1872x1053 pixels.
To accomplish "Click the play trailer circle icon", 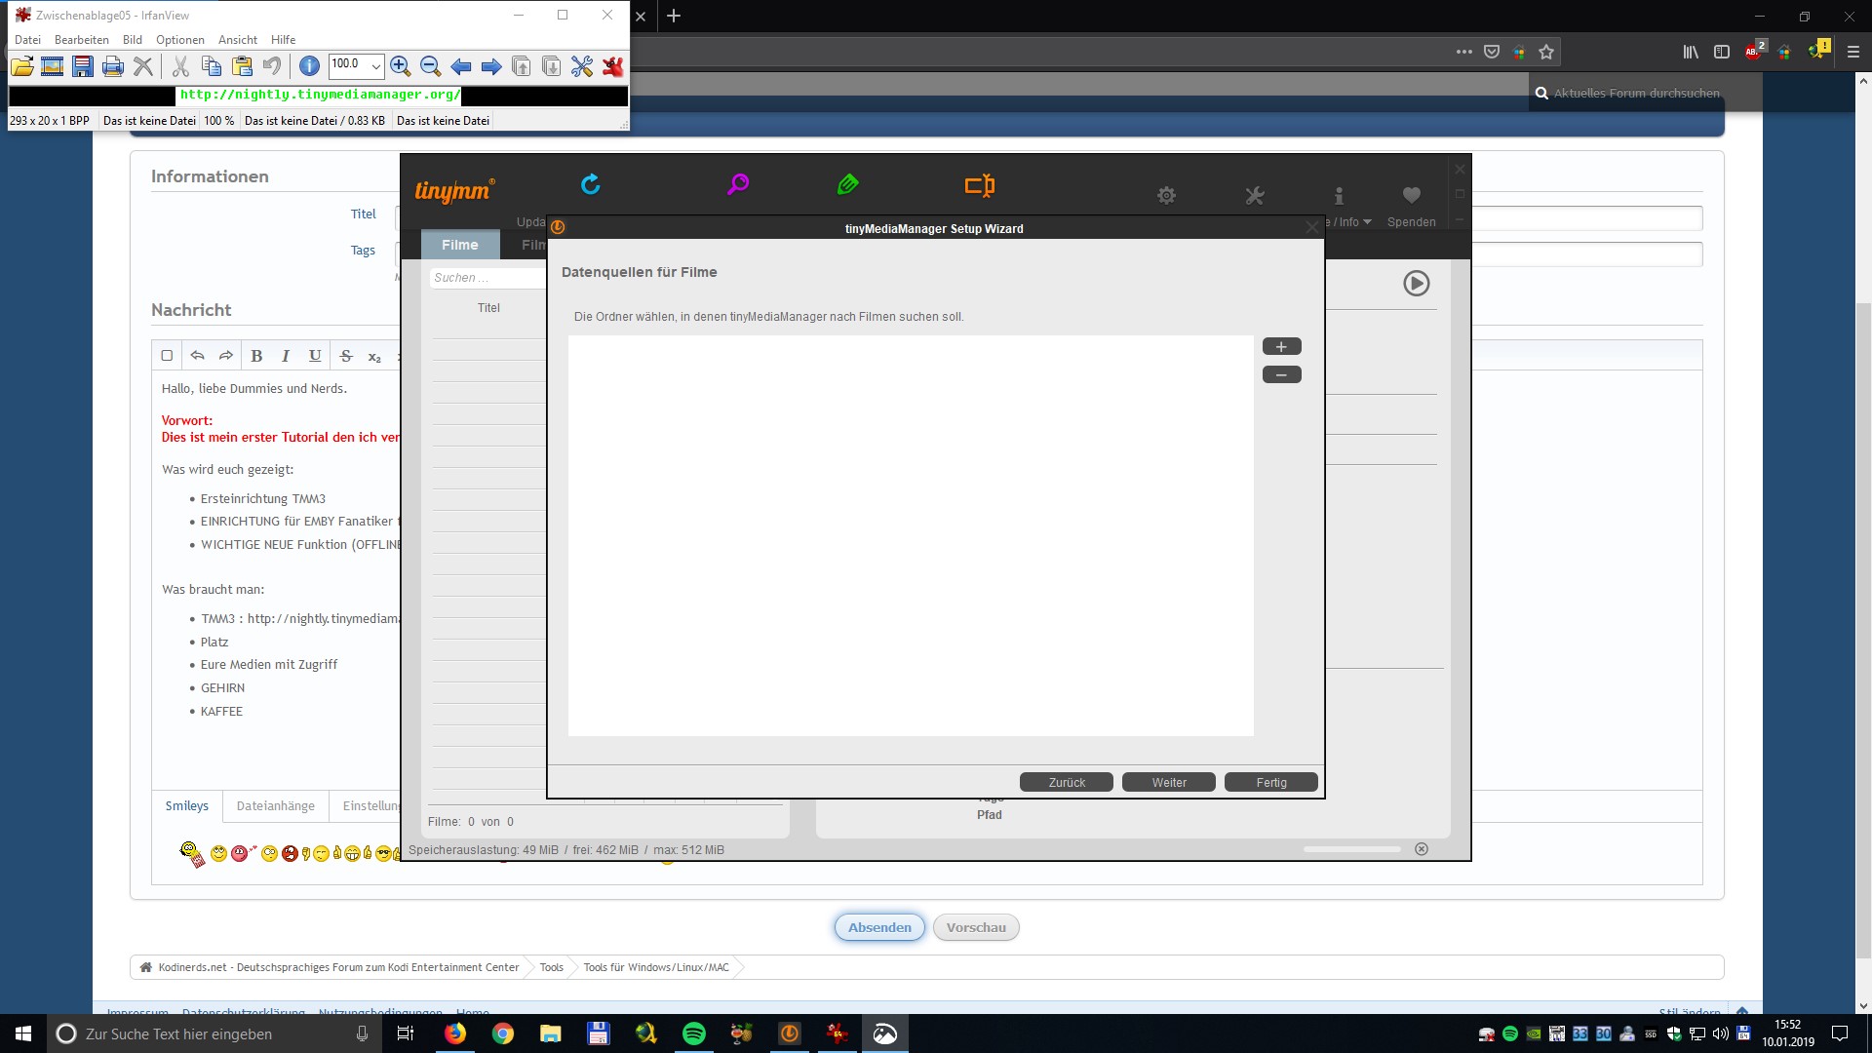I will [1416, 283].
